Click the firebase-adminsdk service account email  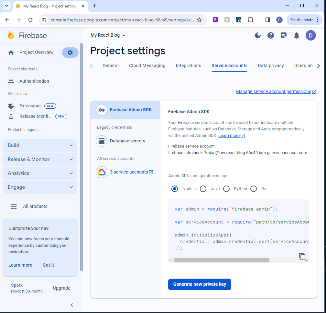click(237, 153)
